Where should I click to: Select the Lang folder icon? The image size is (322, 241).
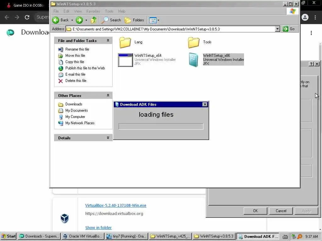tap(125, 42)
